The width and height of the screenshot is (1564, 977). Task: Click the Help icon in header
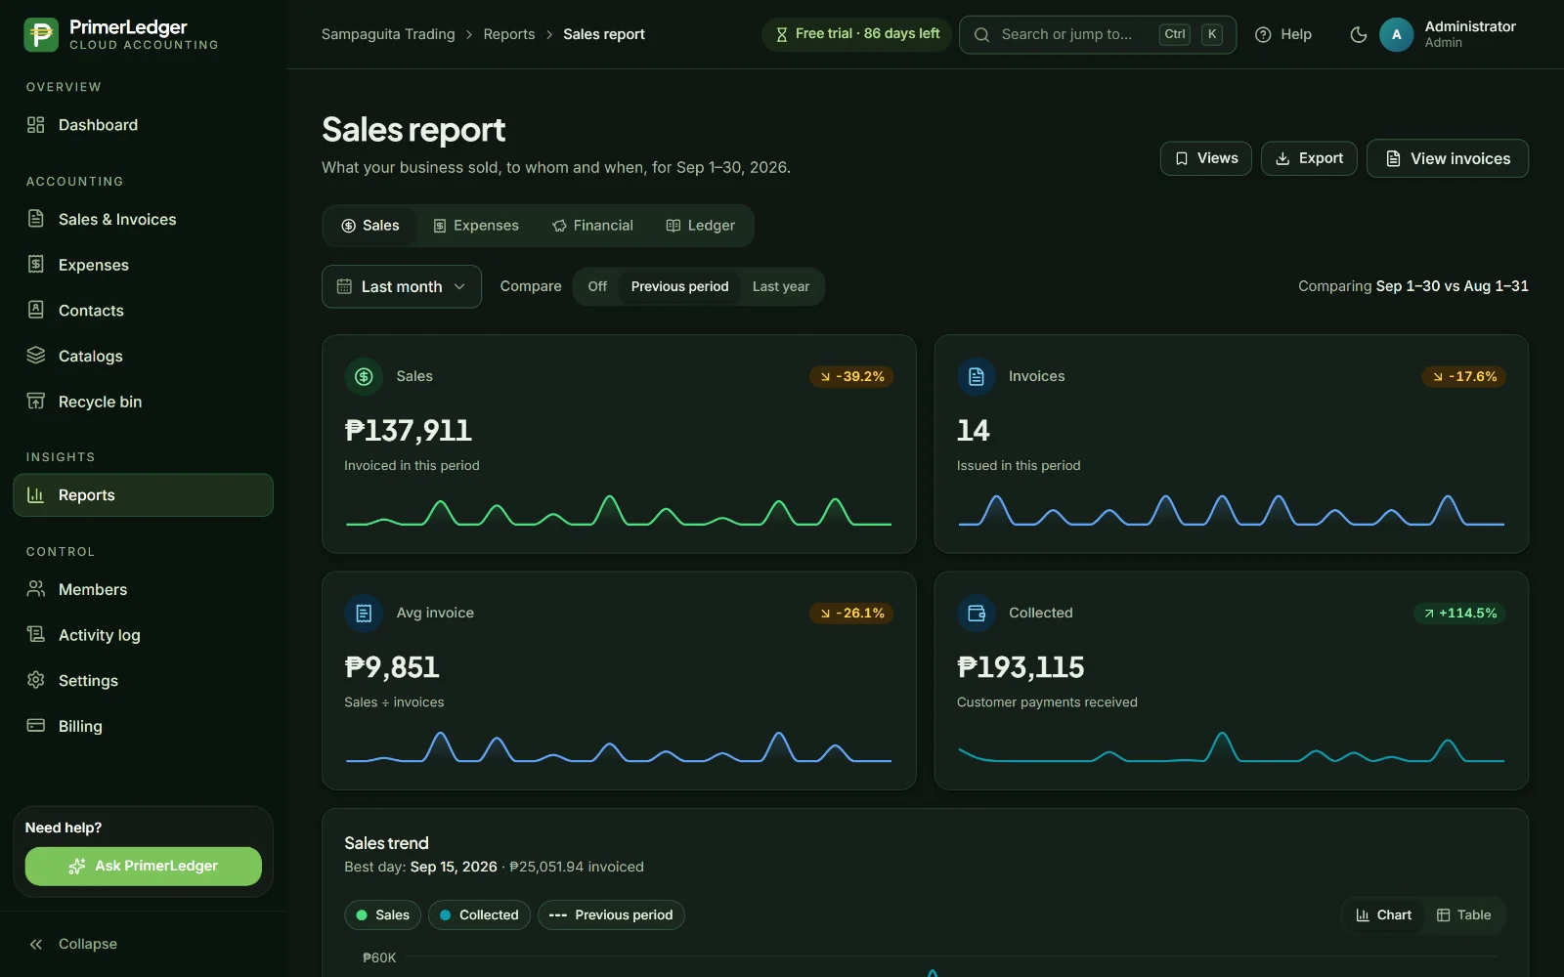1263,34
